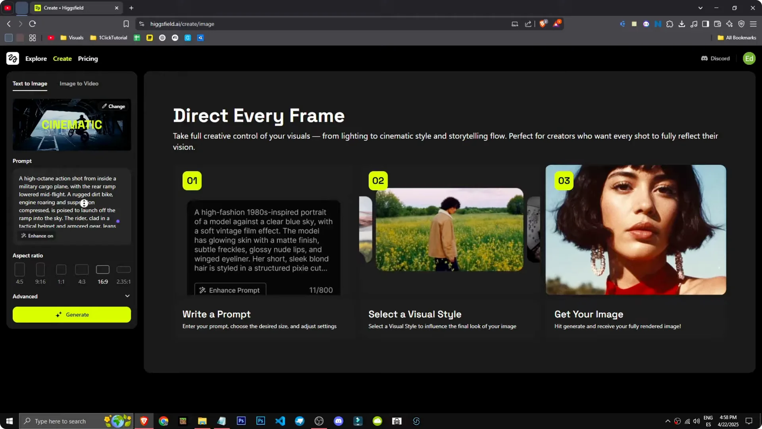
Task: Open the browser Downloads icon
Action: (682, 24)
